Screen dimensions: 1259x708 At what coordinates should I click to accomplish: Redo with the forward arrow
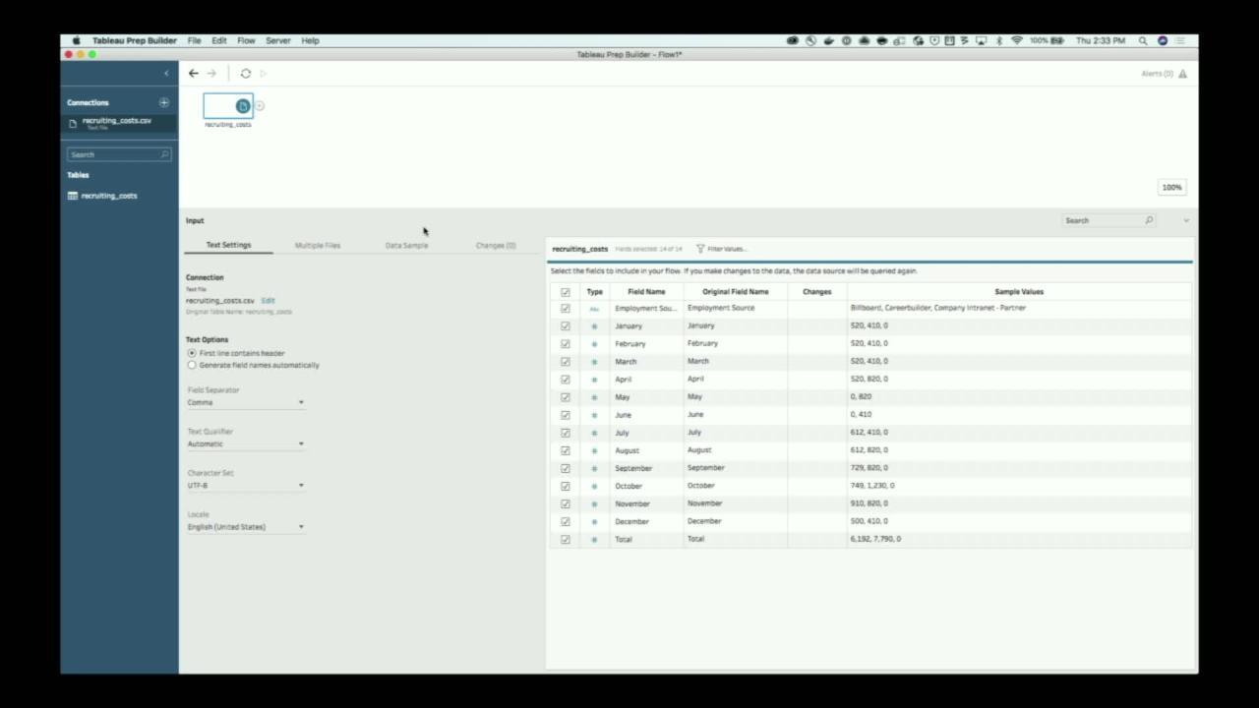[x=211, y=74]
